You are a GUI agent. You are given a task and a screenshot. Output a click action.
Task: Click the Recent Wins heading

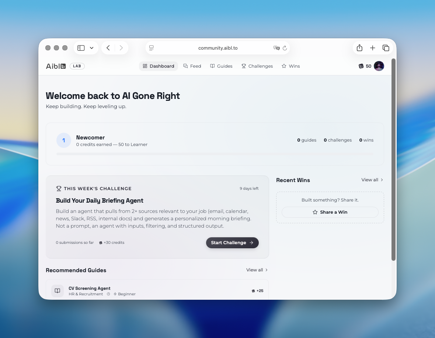293,180
